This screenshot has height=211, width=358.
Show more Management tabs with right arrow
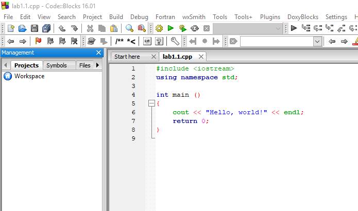(97, 65)
